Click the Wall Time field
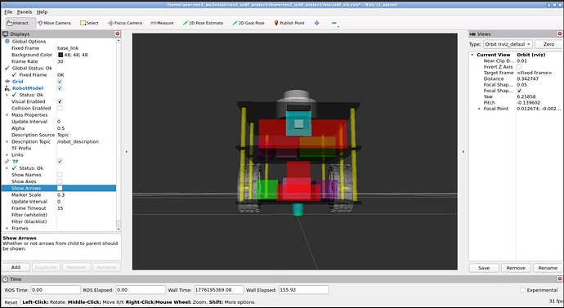The width and height of the screenshot is (564, 308). coord(219,290)
